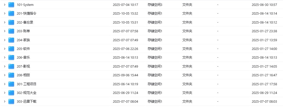Select the 204-家族 folder name
The width and height of the screenshot is (283, 107).
23,40
